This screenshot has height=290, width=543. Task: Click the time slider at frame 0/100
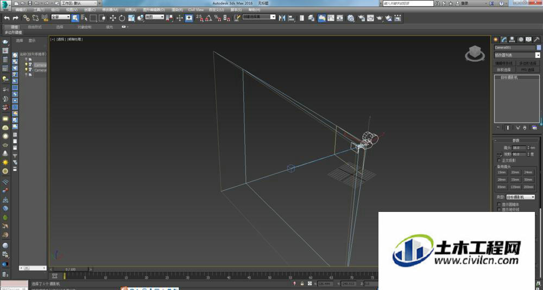click(x=71, y=269)
